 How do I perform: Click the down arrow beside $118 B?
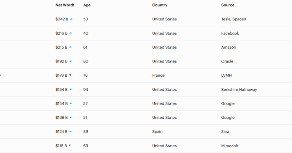(70, 146)
